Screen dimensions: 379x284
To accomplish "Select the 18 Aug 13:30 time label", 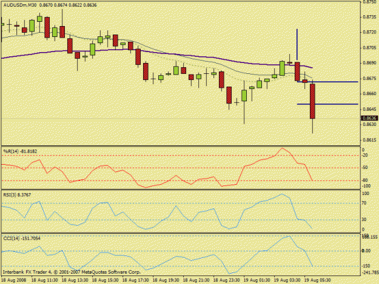I will [75, 280].
